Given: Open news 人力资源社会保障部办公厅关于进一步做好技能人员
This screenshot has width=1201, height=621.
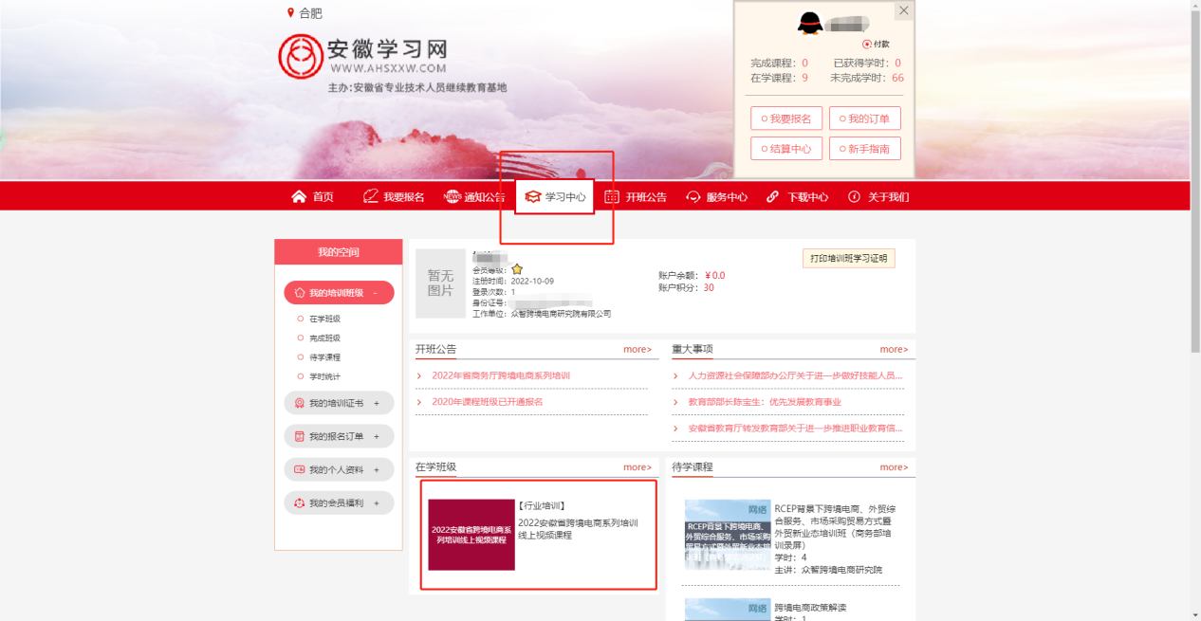Looking at the screenshot, I should coord(795,375).
